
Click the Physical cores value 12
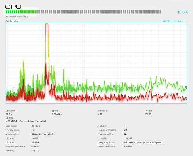click(33, 130)
